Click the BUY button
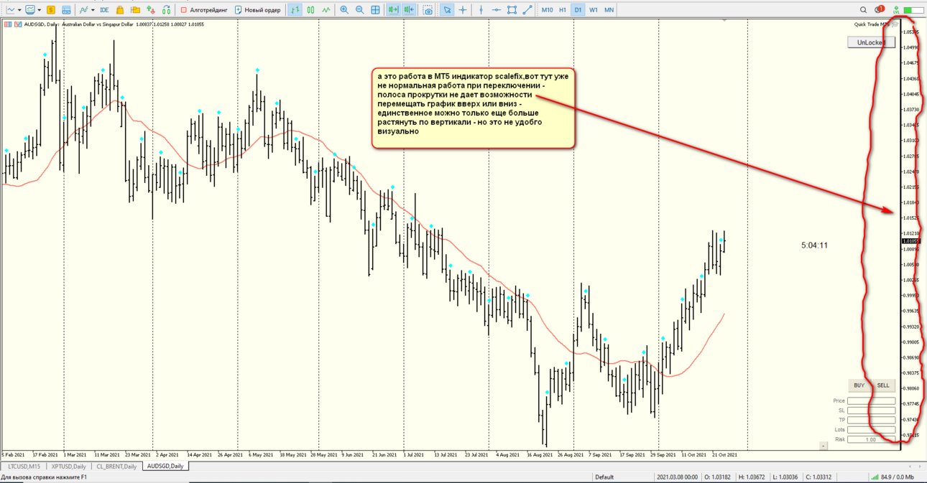 [x=859, y=385]
